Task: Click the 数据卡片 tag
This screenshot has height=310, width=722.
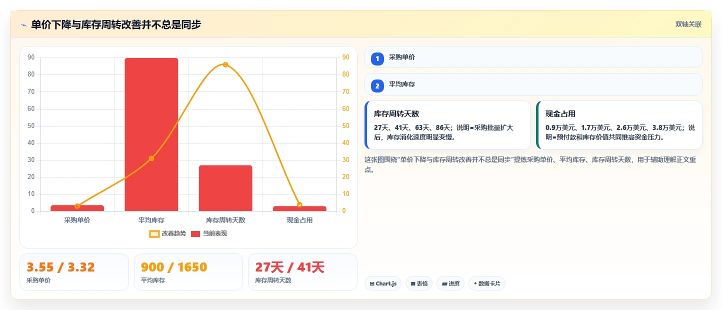Action: [487, 283]
